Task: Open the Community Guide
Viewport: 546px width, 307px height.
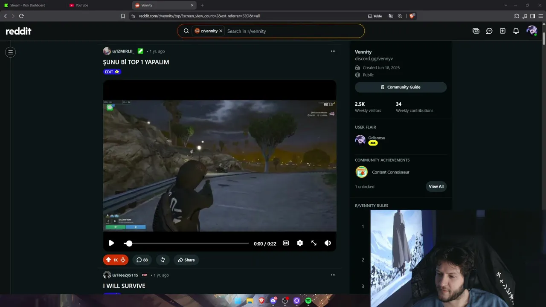Action: click(401, 87)
